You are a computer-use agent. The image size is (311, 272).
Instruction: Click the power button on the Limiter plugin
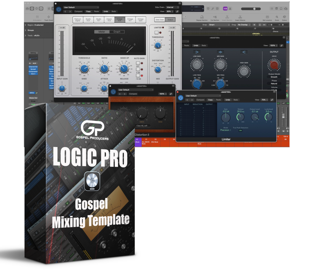[181, 98]
